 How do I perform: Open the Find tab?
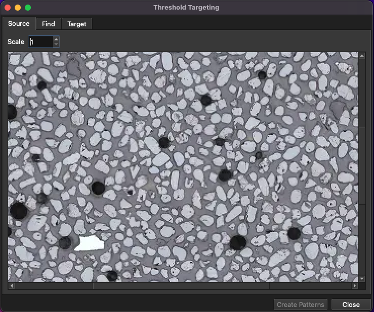[49, 24]
